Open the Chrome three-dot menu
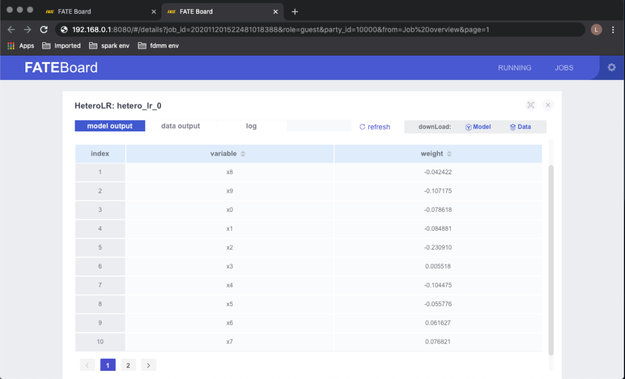The height and width of the screenshot is (379, 625). pyautogui.click(x=613, y=30)
